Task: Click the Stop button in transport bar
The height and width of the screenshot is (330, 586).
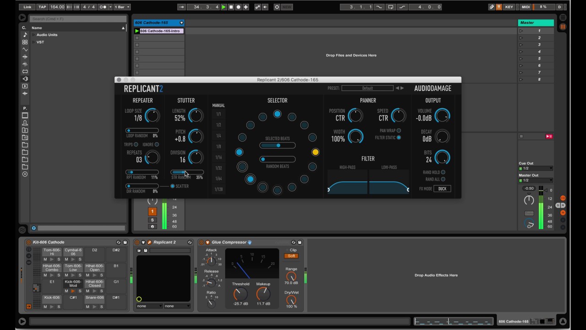Action: click(231, 7)
